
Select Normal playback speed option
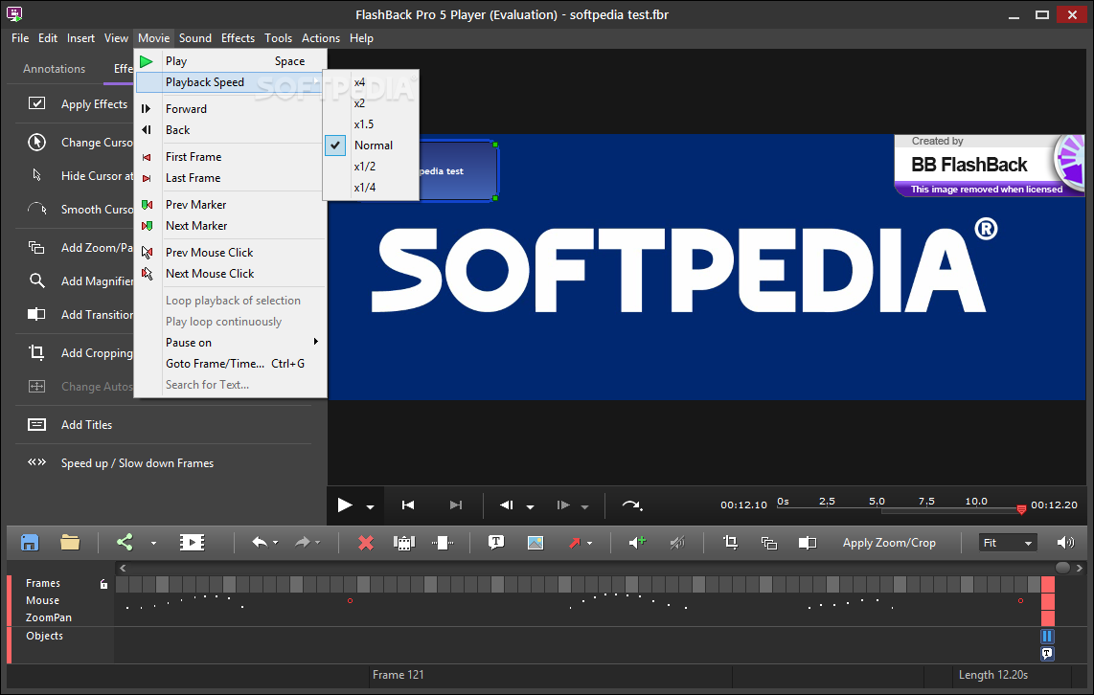[373, 146]
